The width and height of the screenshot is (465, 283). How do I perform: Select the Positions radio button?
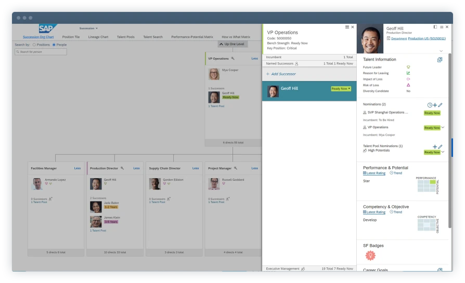34,45
